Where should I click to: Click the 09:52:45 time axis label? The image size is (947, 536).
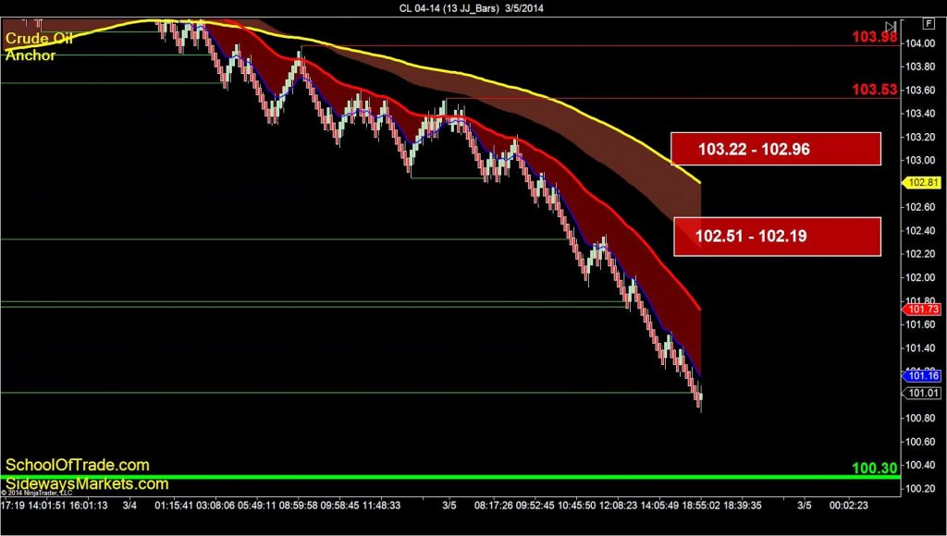click(535, 505)
